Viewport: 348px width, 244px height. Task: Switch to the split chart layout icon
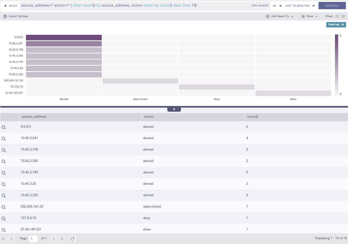pyautogui.click(x=337, y=16)
